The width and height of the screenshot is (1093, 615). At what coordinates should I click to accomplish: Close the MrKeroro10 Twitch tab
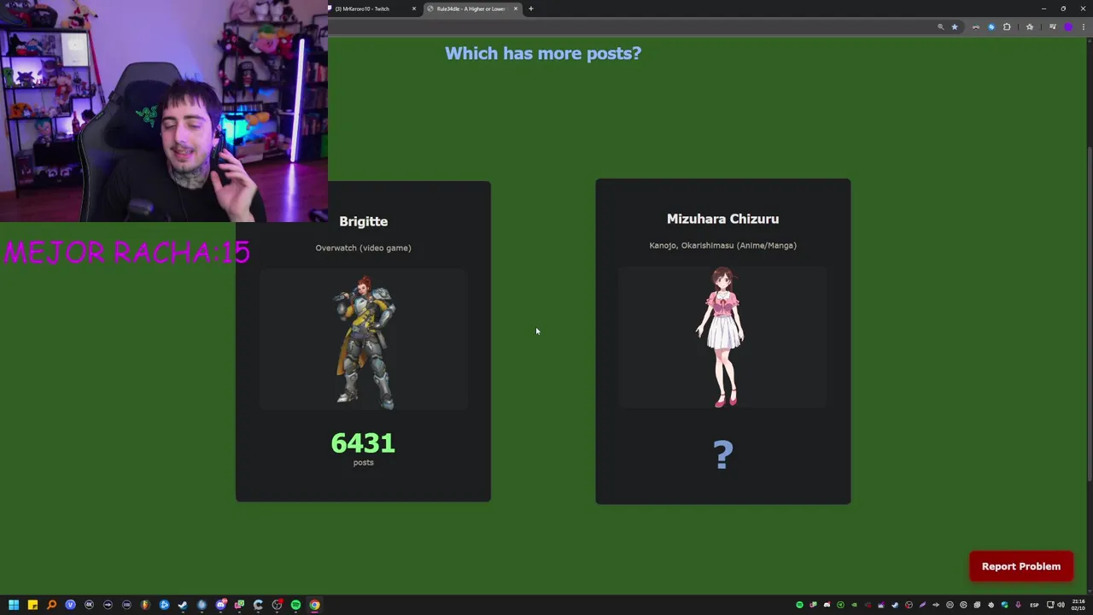pyautogui.click(x=414, y=9)
